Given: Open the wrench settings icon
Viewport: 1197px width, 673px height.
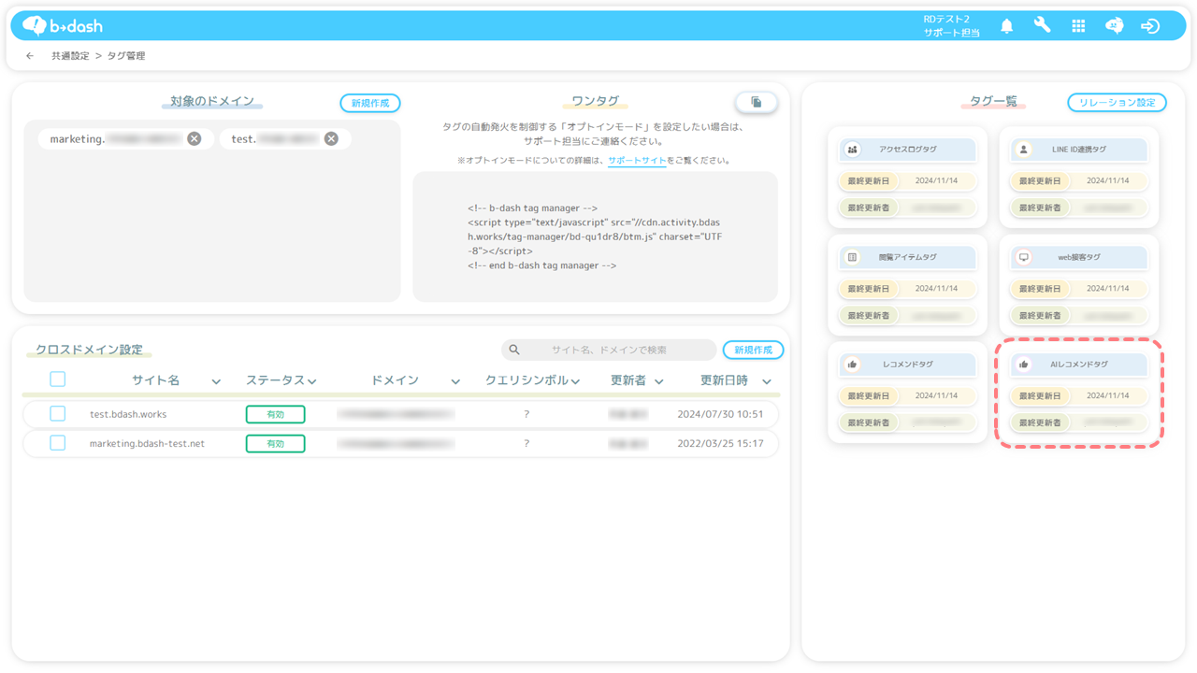Looking at the screenshot, I should click(x=1042, y=26).
